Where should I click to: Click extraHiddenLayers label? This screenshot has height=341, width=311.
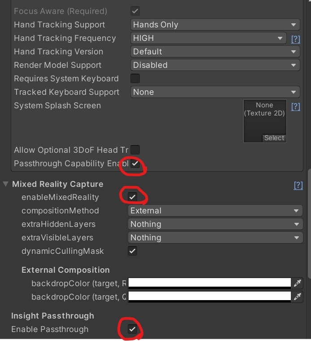tap(59, 224)
